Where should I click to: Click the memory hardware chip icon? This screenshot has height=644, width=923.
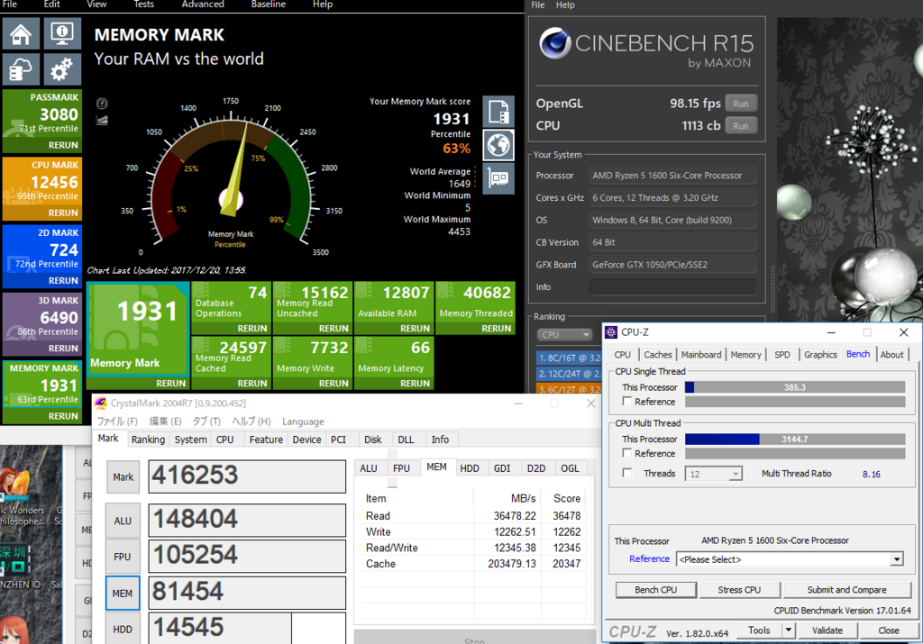pyautogui.click(x=498, y=178)
